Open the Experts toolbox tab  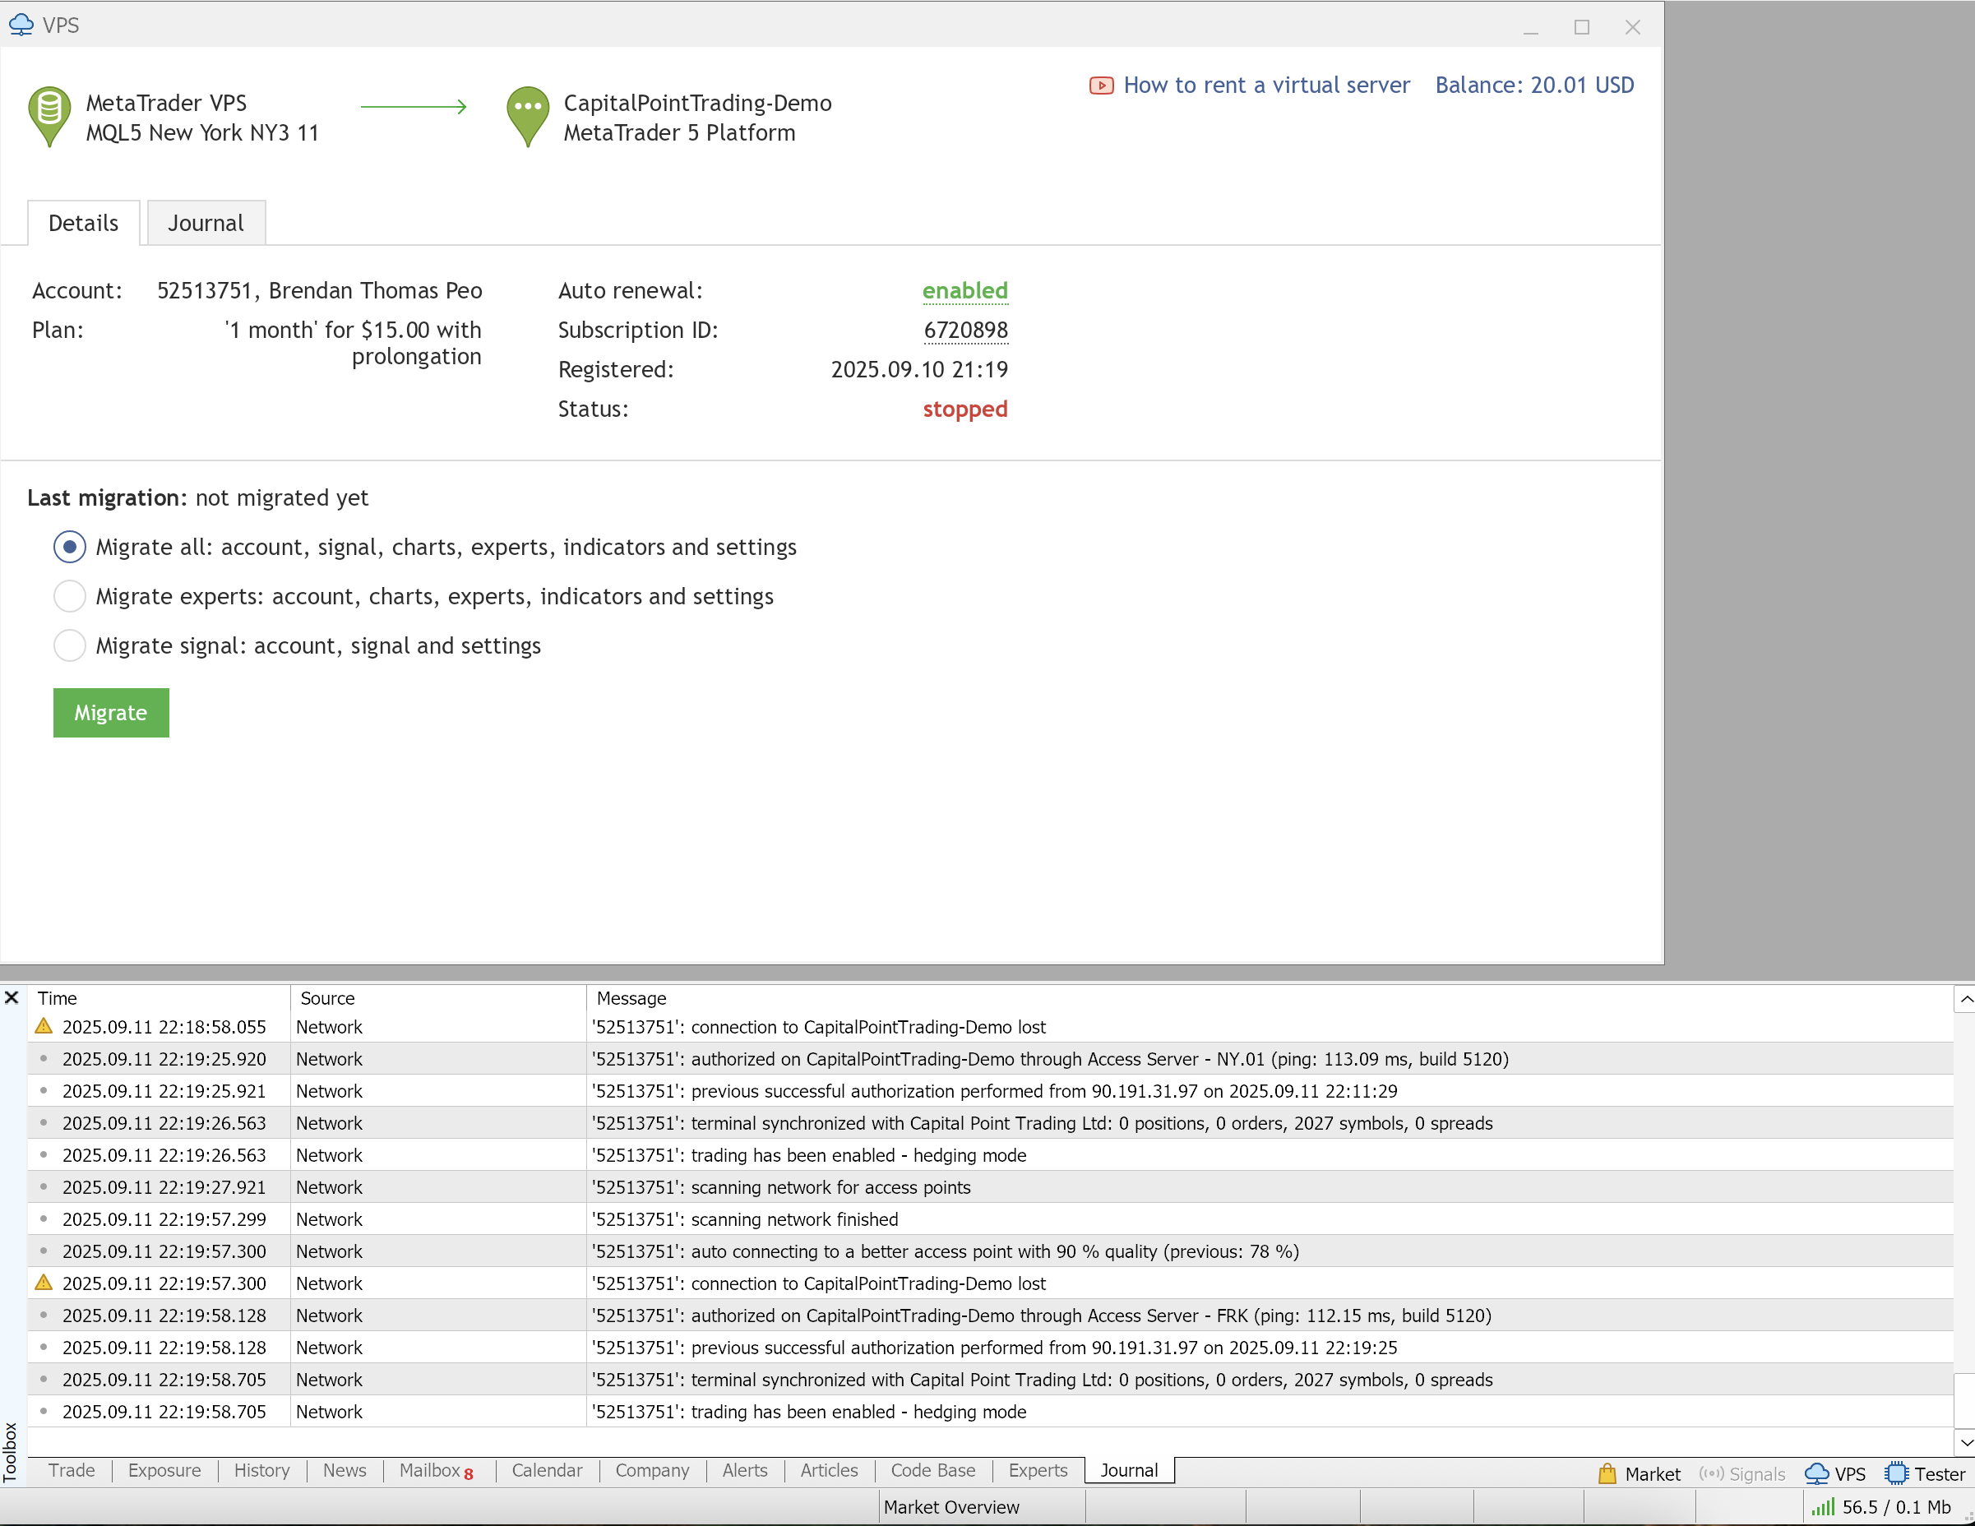[x=1038, y=1471]
